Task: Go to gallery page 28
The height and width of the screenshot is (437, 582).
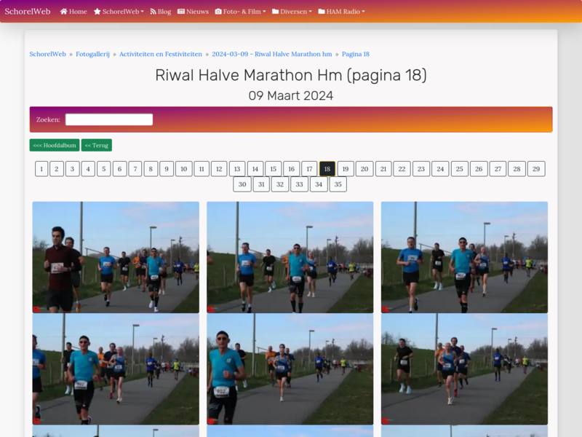Action: pos(517,169)
